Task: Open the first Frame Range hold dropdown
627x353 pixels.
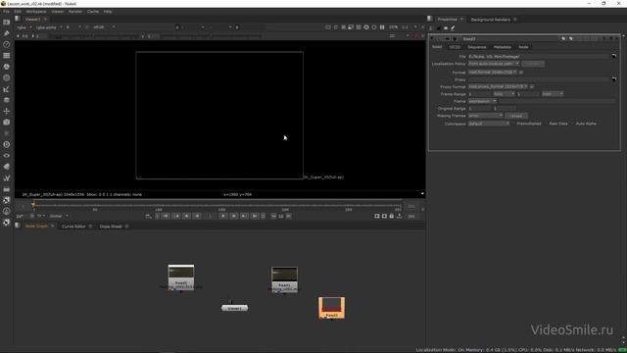Action: coord(504,94)
